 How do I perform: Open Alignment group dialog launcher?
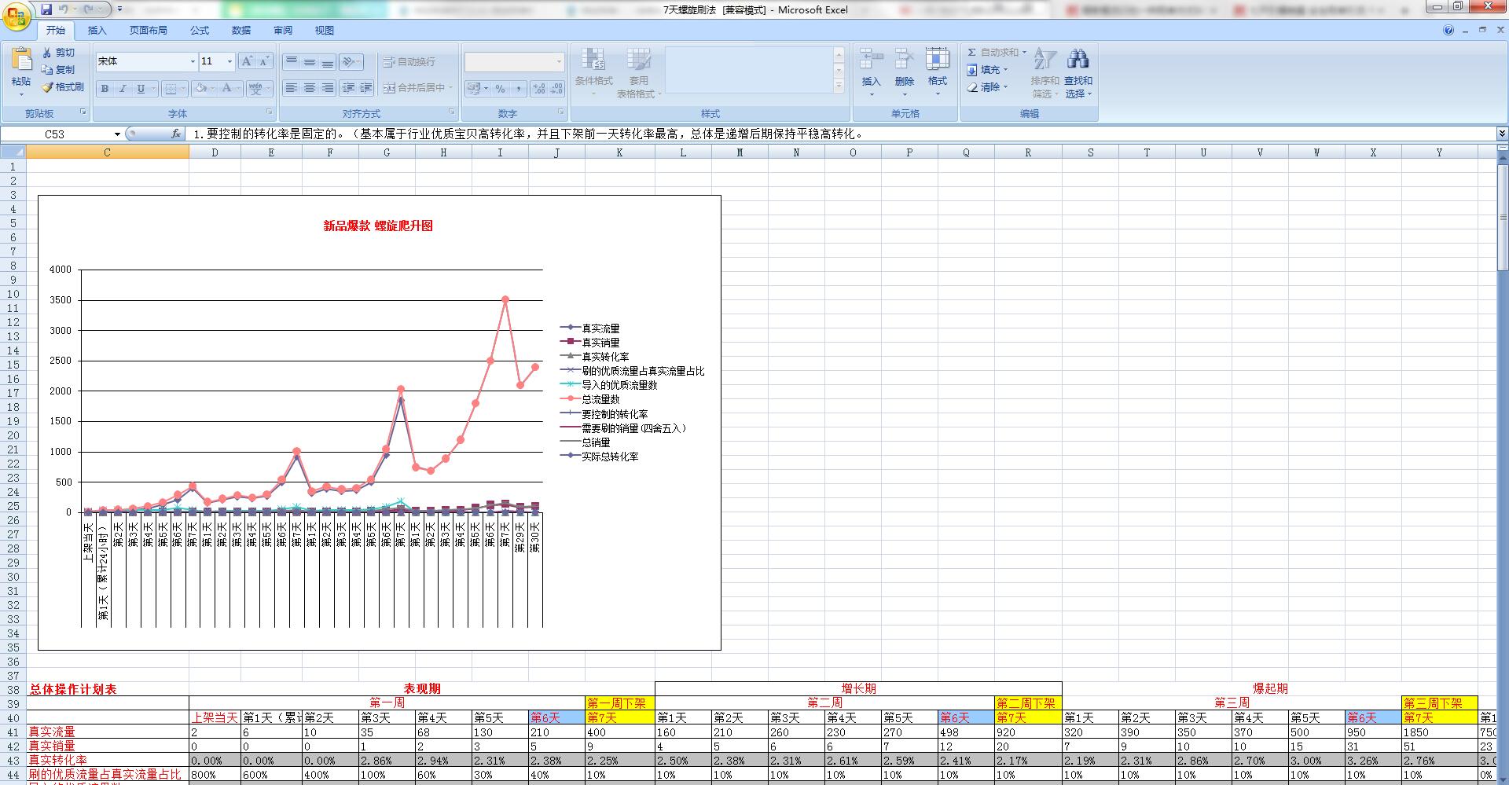click(452, 112)
